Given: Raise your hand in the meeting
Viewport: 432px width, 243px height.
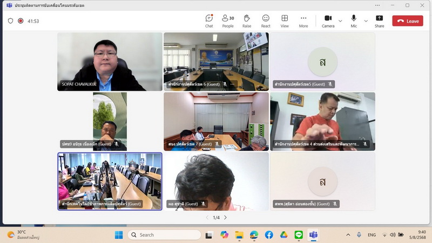Looking at the screenshot, I should (x=247, y=21).
